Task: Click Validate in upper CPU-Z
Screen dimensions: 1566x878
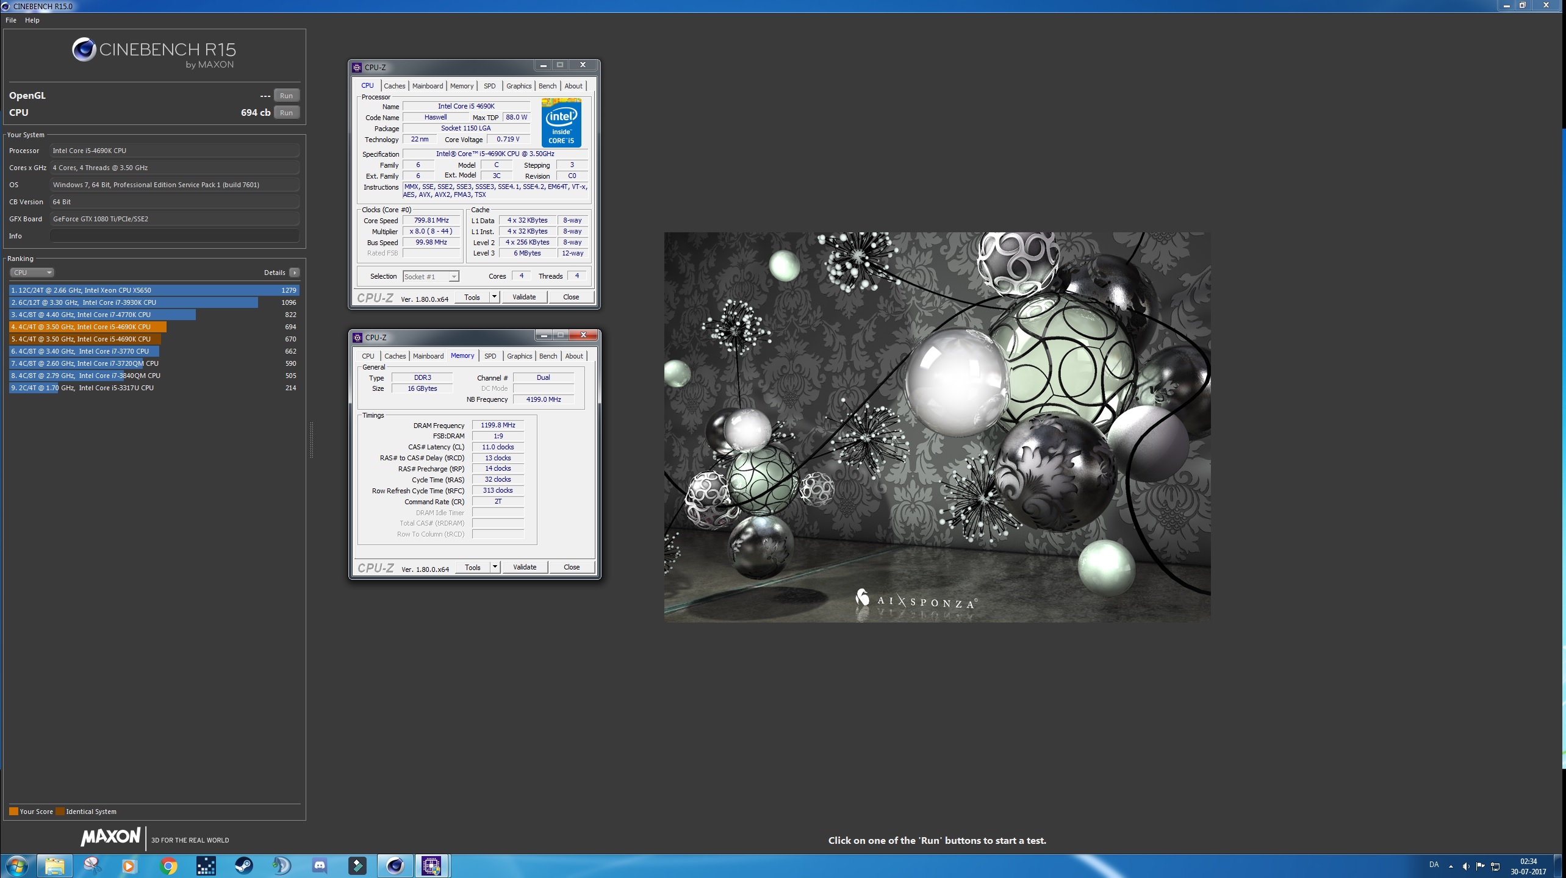Action: 524,298
